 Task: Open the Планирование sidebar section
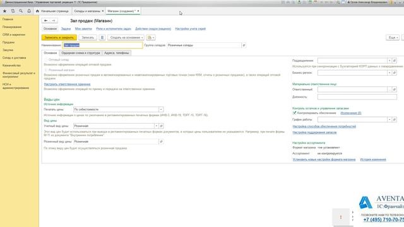(12, 27)
